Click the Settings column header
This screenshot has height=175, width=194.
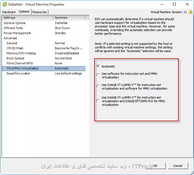click(x=27, y=18)
